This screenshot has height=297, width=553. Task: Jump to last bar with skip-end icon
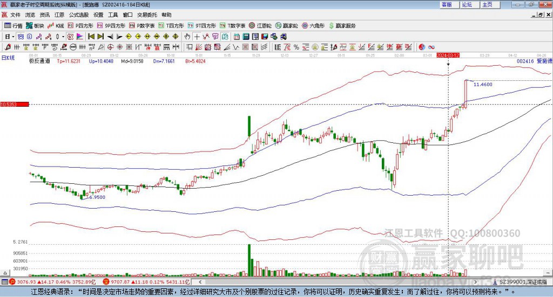(x=100, y=37)
